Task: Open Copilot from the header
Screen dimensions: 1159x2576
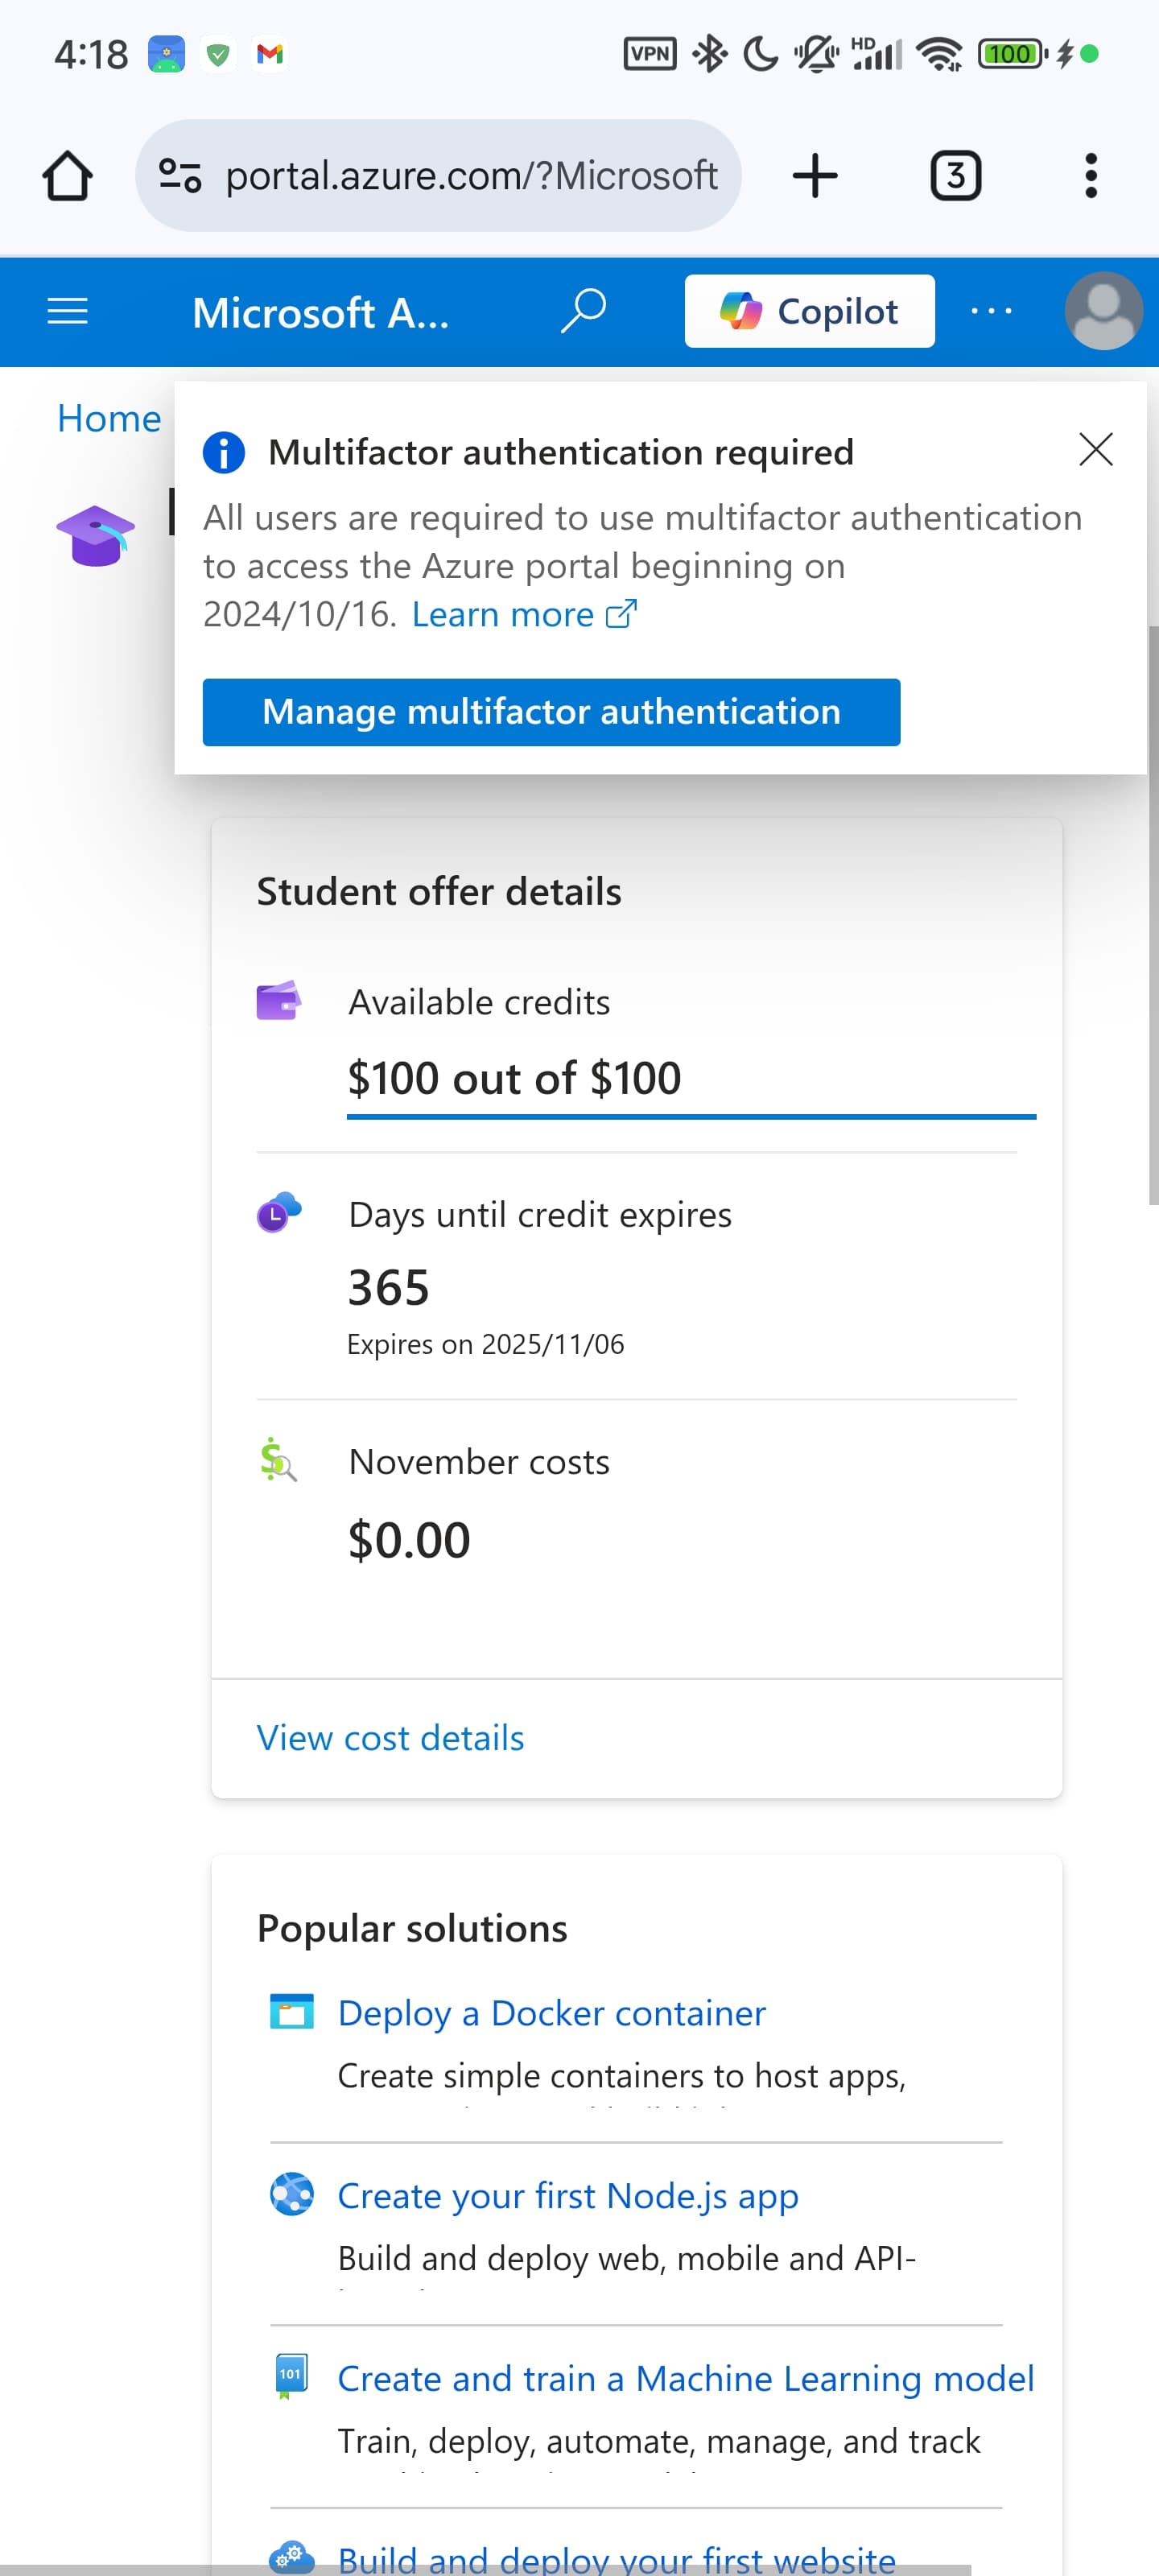Action: coord(809,311)
